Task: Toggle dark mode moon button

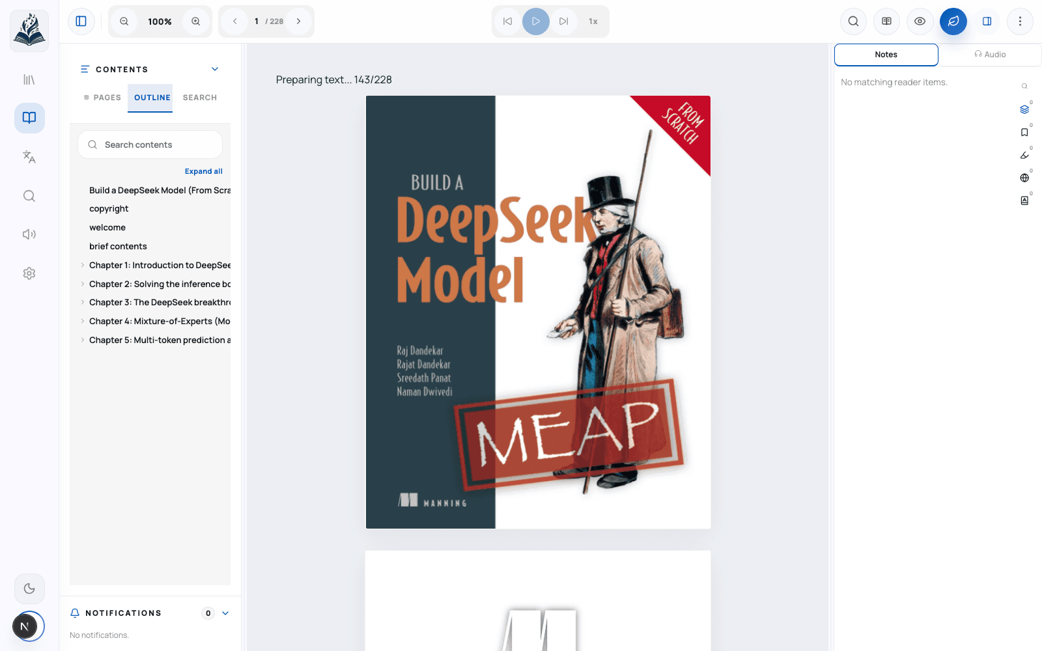Action: click(x=29, y=589)
